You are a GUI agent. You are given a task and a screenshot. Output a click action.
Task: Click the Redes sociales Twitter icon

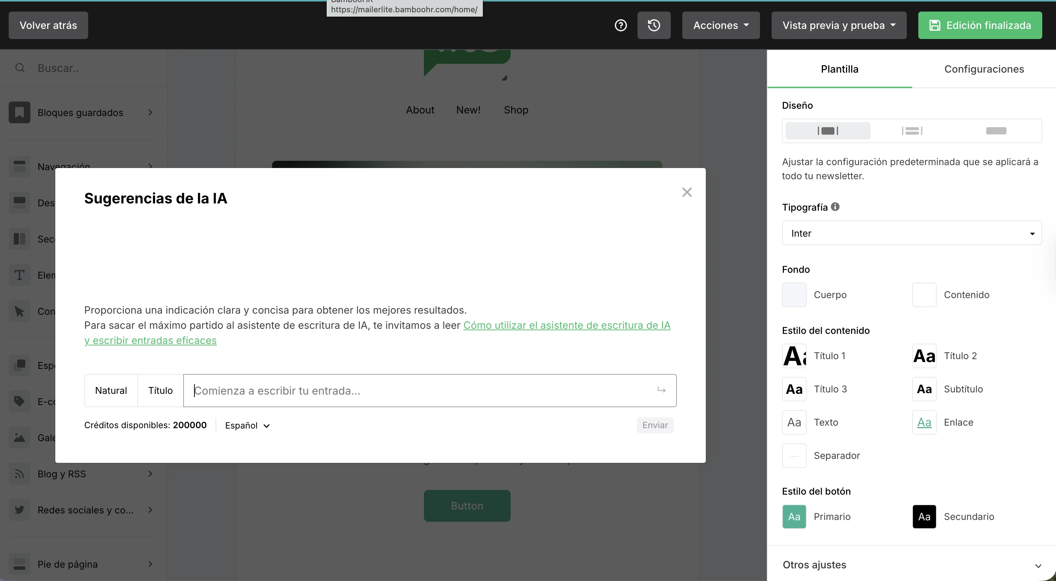pos(19,510)
